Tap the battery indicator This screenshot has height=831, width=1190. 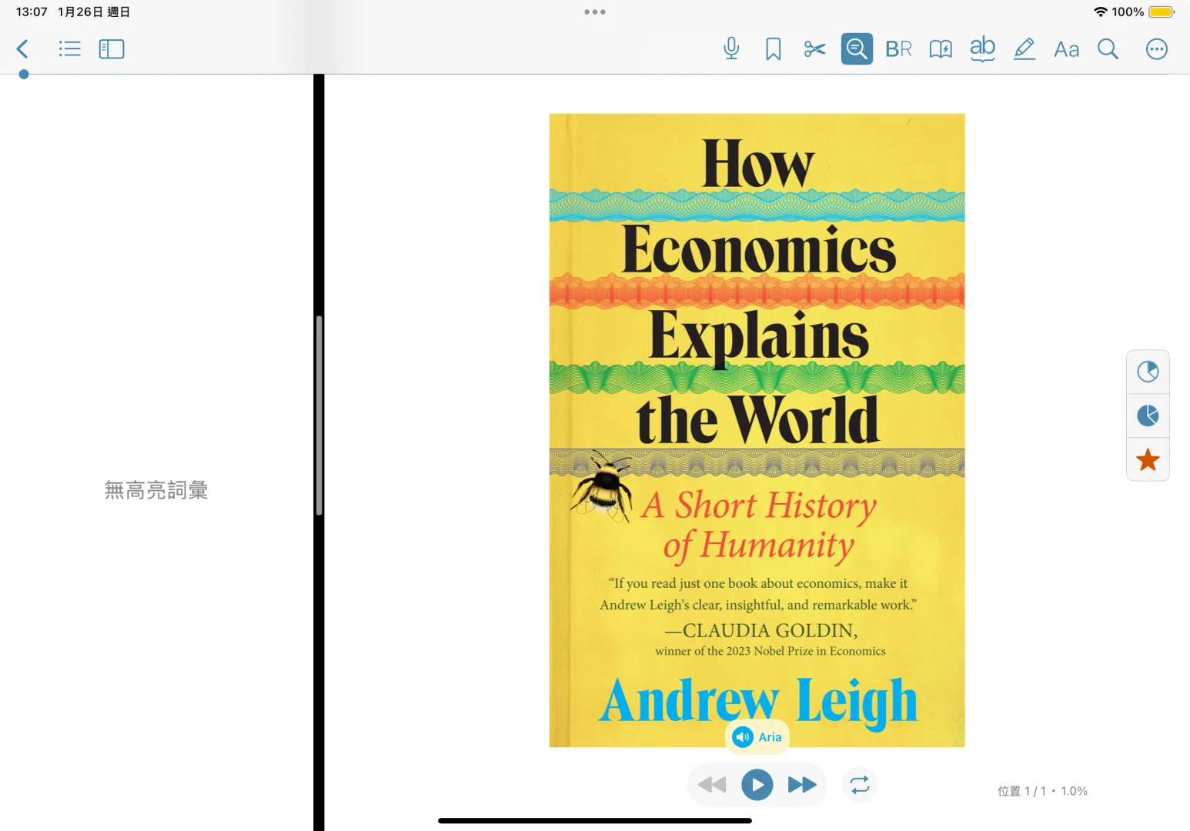pyautogui.click(x=1162, y=12)
